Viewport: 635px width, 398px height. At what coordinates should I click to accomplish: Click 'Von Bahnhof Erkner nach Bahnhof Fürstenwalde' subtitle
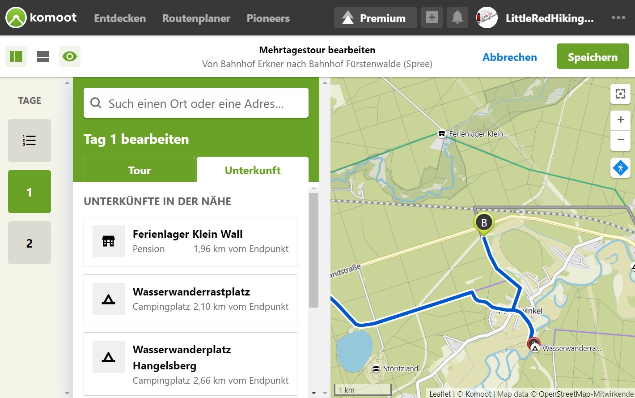pyautogui.click(x=317, y=64)
